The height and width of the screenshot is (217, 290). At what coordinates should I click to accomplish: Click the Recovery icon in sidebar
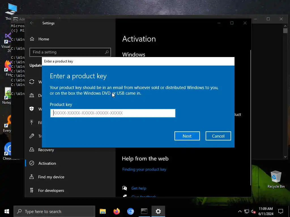coord(32,150)
